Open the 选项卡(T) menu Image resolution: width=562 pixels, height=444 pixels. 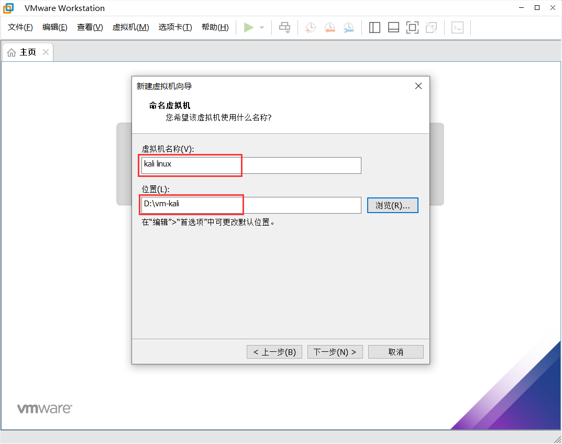175,27
